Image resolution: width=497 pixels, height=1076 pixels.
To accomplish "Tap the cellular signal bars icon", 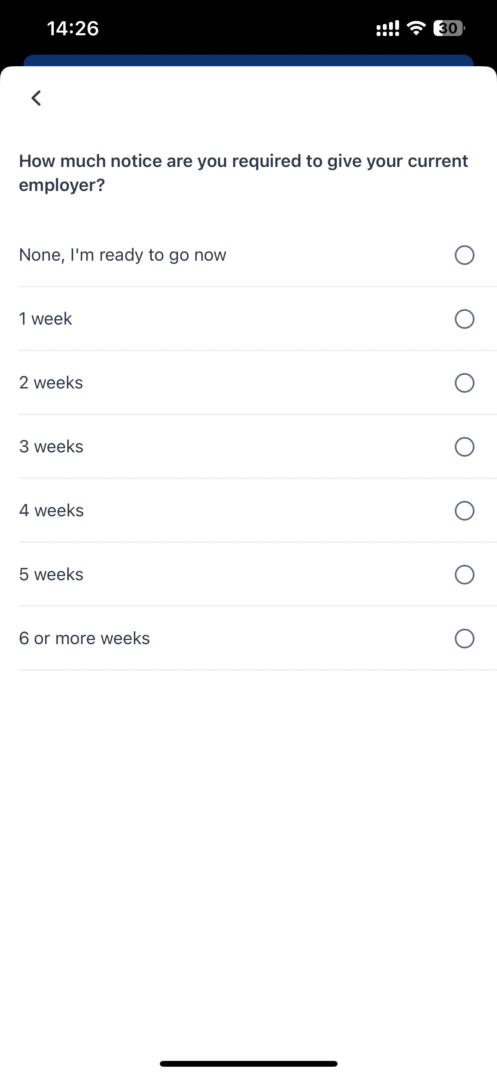I will click(x=388, y=28).
